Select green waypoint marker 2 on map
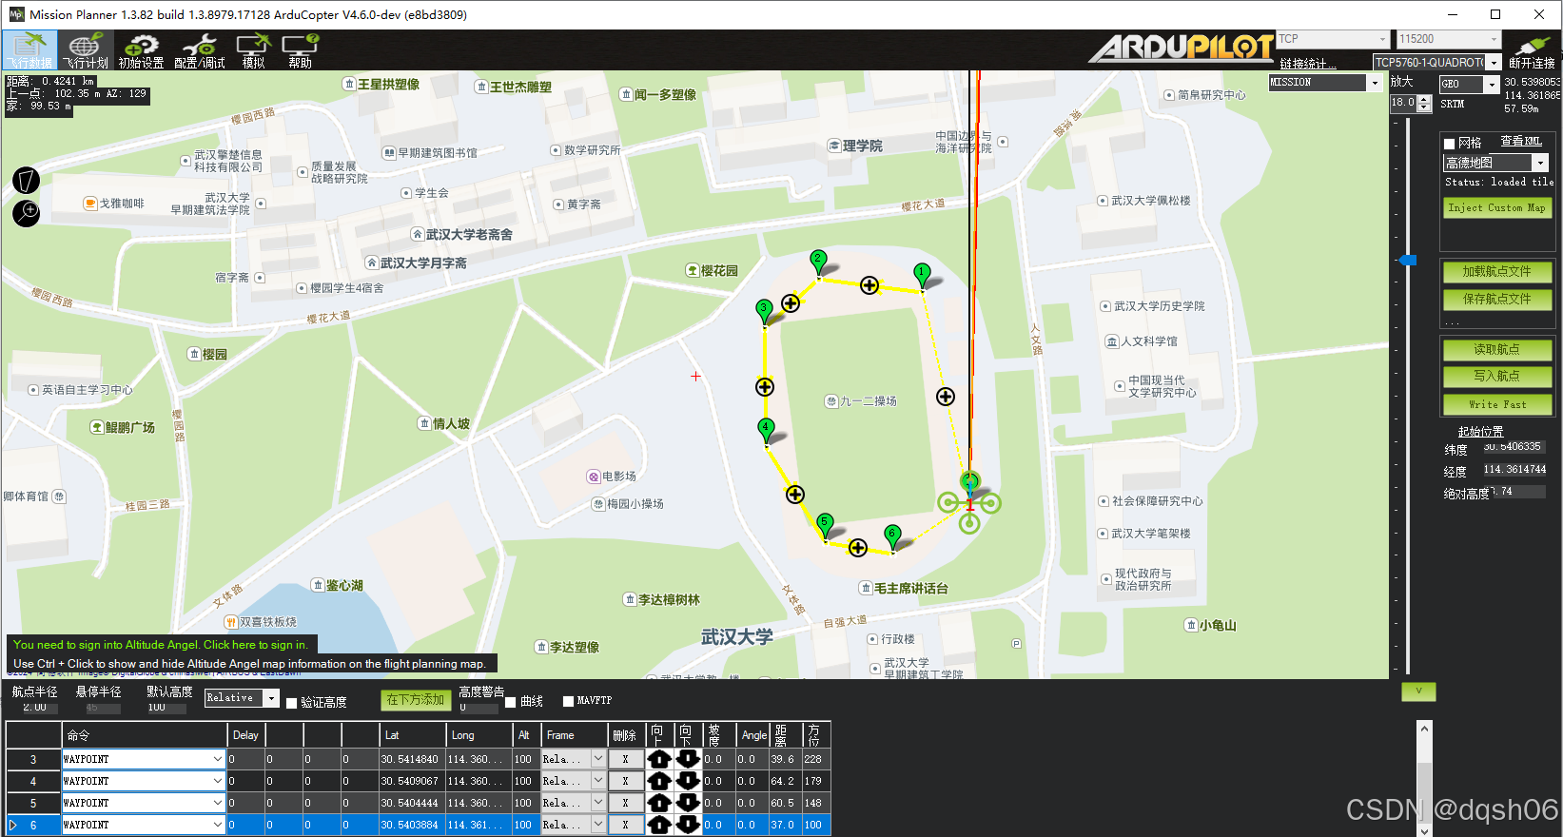The height and width of the screenshot is (837, 1563). (x=818, y=262)
